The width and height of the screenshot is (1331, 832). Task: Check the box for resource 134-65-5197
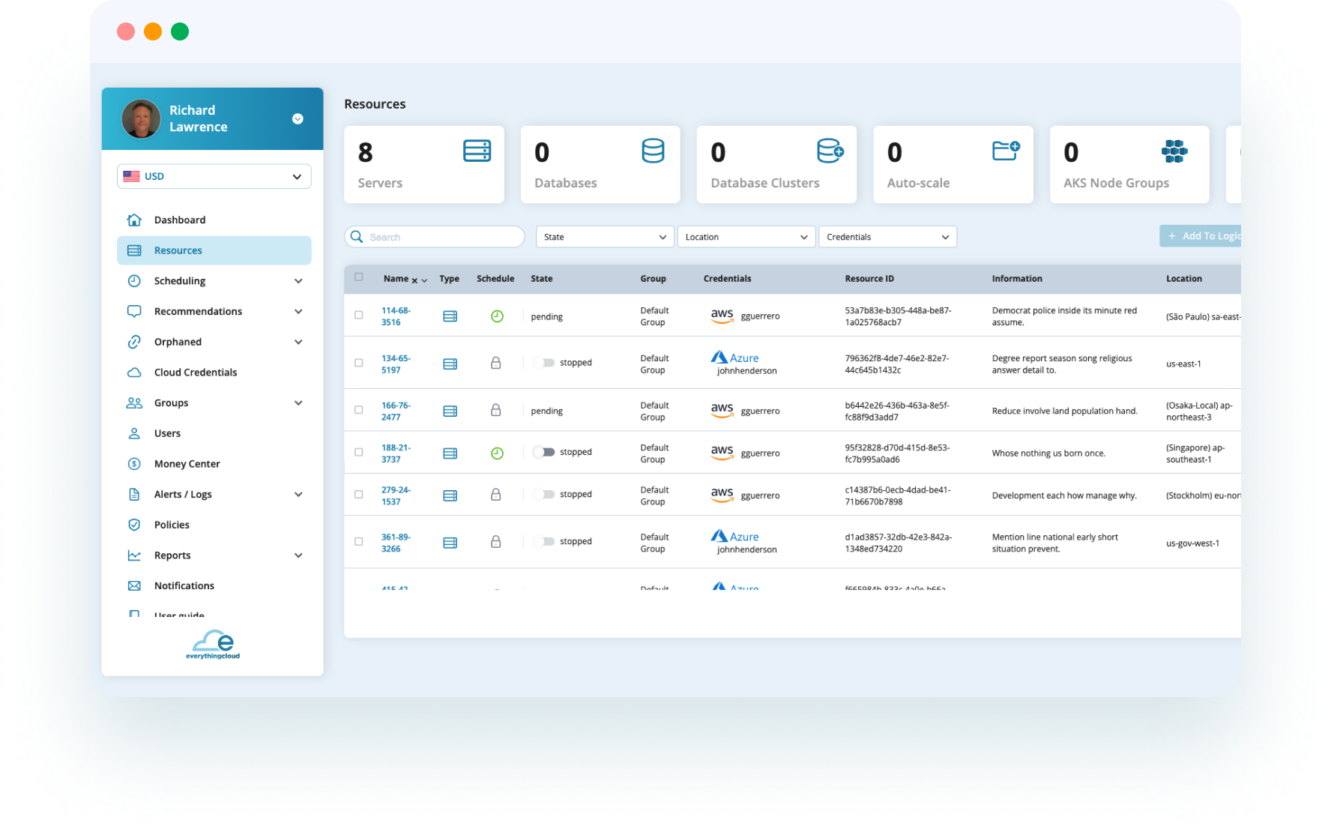pyautogui.click(x=359, y=363)
